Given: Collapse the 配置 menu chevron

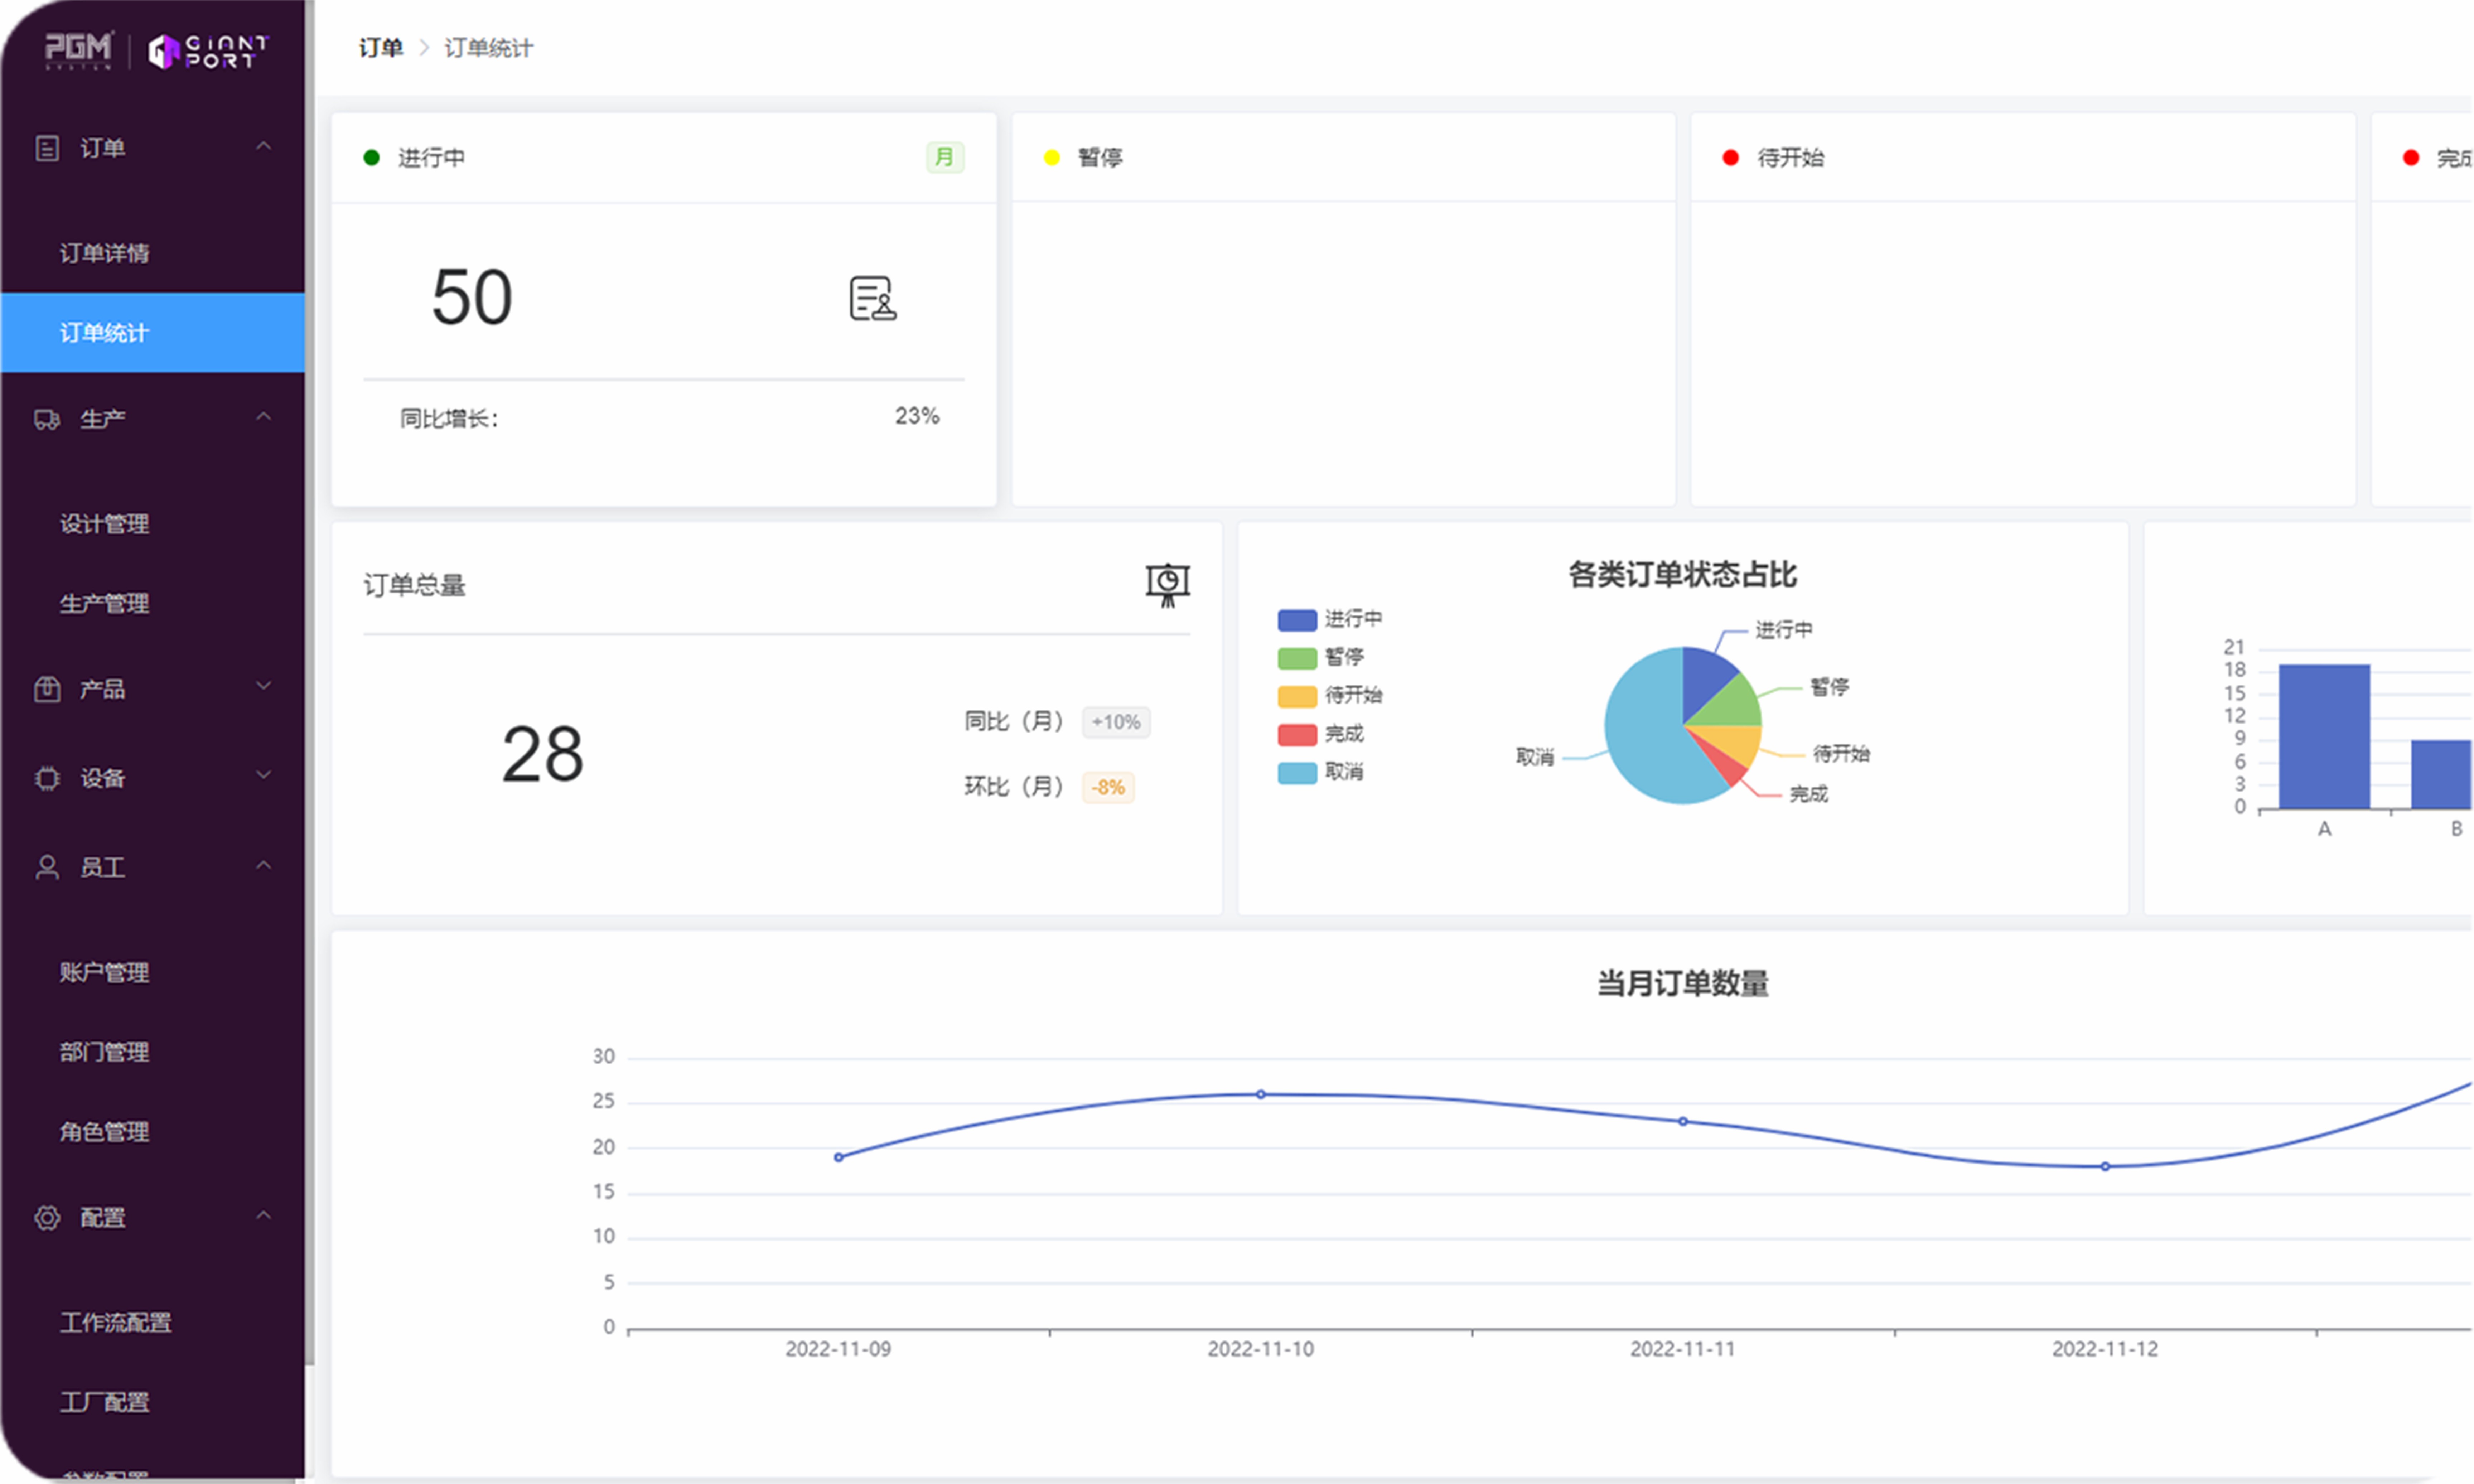Looking at the screenshot, I should (263, 1215).
